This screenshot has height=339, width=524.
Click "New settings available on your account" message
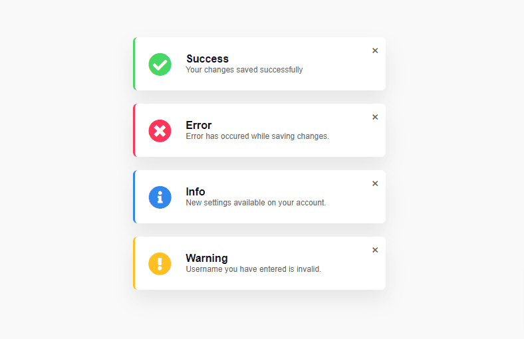click(255, 203)
